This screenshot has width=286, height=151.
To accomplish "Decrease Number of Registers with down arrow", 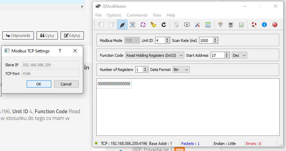I will pyautogui.click(x=145, y=71).
